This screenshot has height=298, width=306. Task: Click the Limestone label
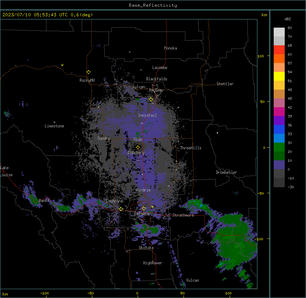point(54,126)
